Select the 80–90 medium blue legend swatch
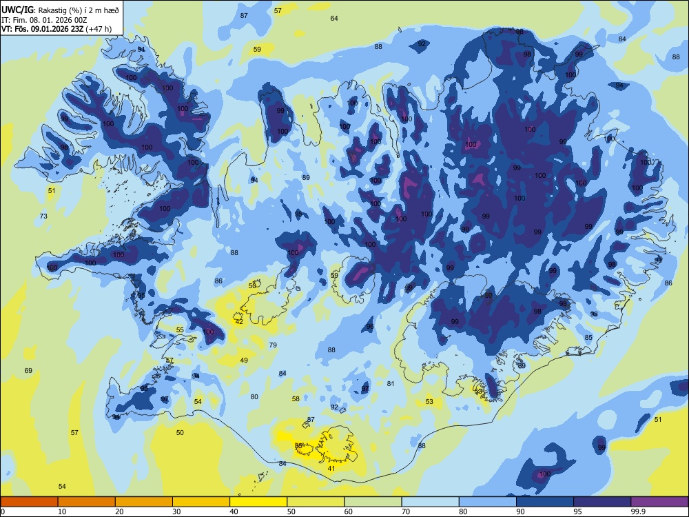The width and height of the screenshot is (689, 517). point(488,502)
